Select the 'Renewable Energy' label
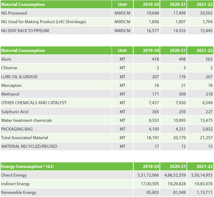The image size is (214, 197). tap(19, 193)
